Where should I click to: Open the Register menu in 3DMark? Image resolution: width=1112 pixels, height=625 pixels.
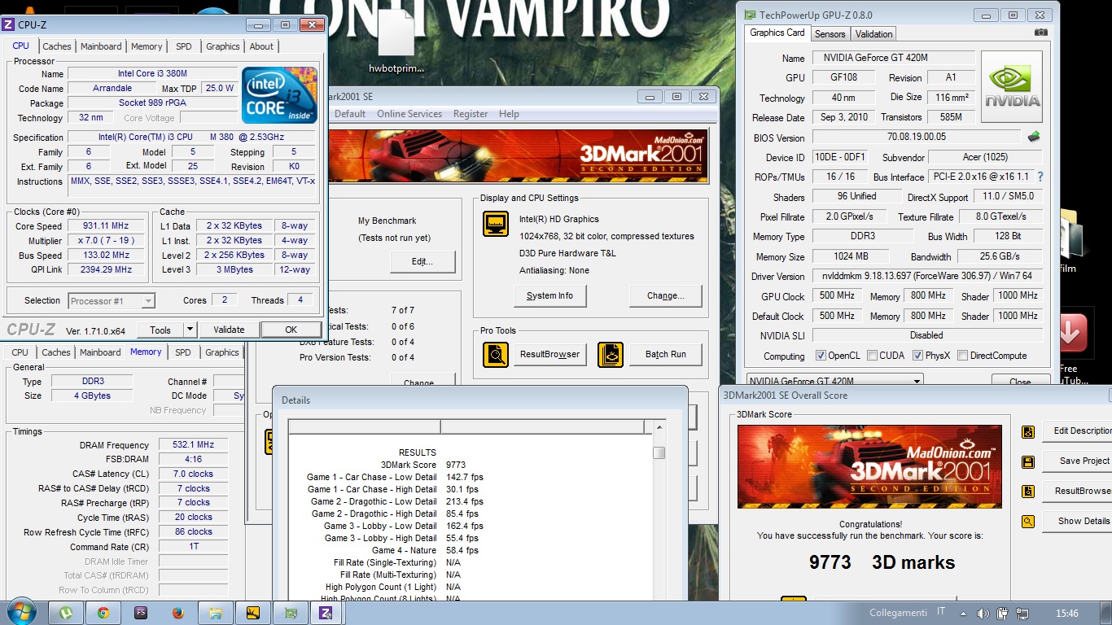point(471,114)
